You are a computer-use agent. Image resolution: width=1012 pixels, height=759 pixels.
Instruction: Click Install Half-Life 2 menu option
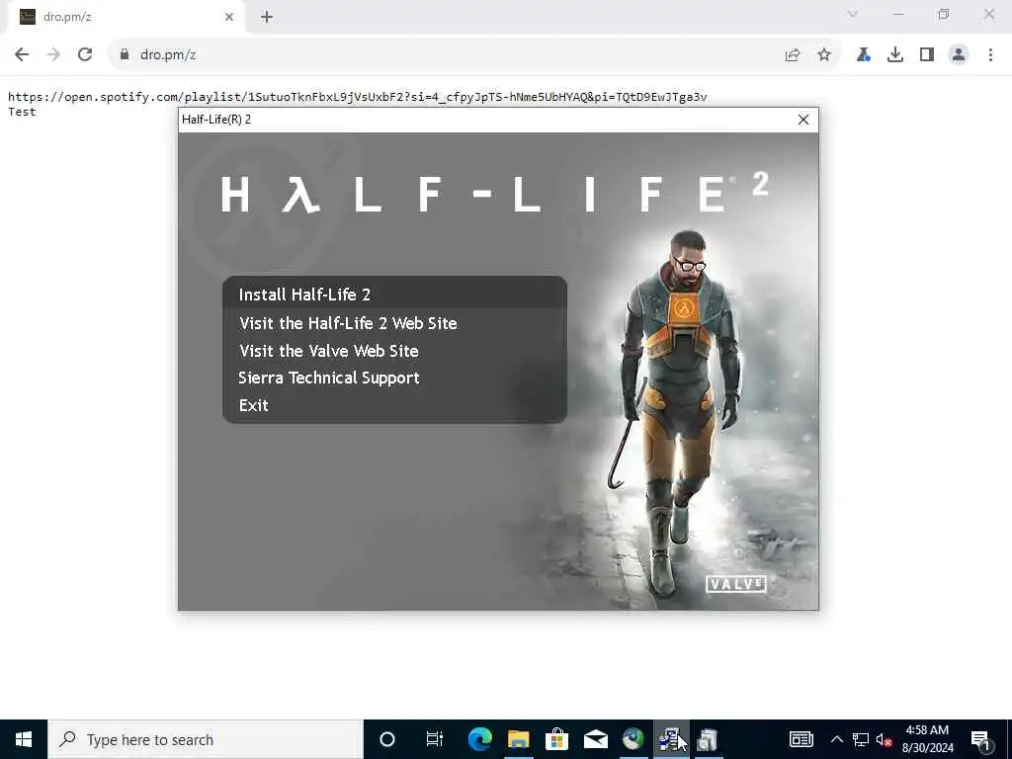point(394,295)
